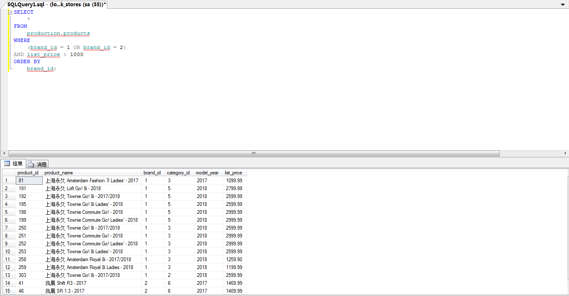
Task: Select the category_id column header
Action: [179, 173]
